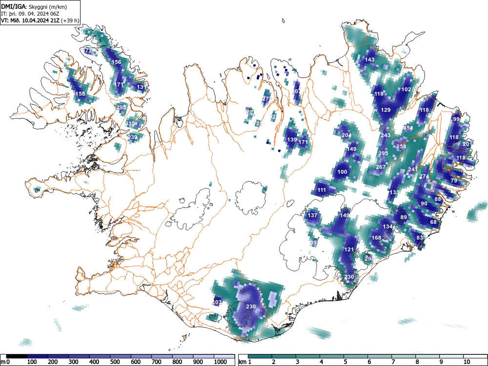The width and height of the screenshot is (488, 366).
Task: Click the header text "DMI/IGA: Skyggni (m/km)"
Action: coord(34,6)
